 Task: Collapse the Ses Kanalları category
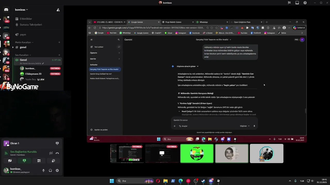coord(23,55)
